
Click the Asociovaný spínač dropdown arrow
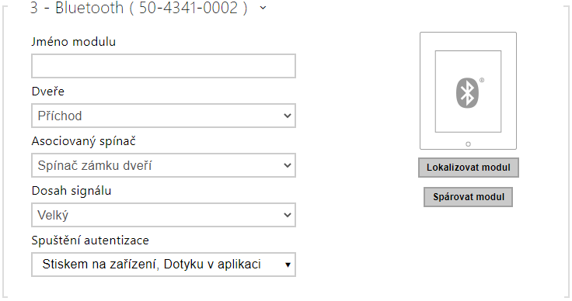pyautogui.click(x=288, y=165)
